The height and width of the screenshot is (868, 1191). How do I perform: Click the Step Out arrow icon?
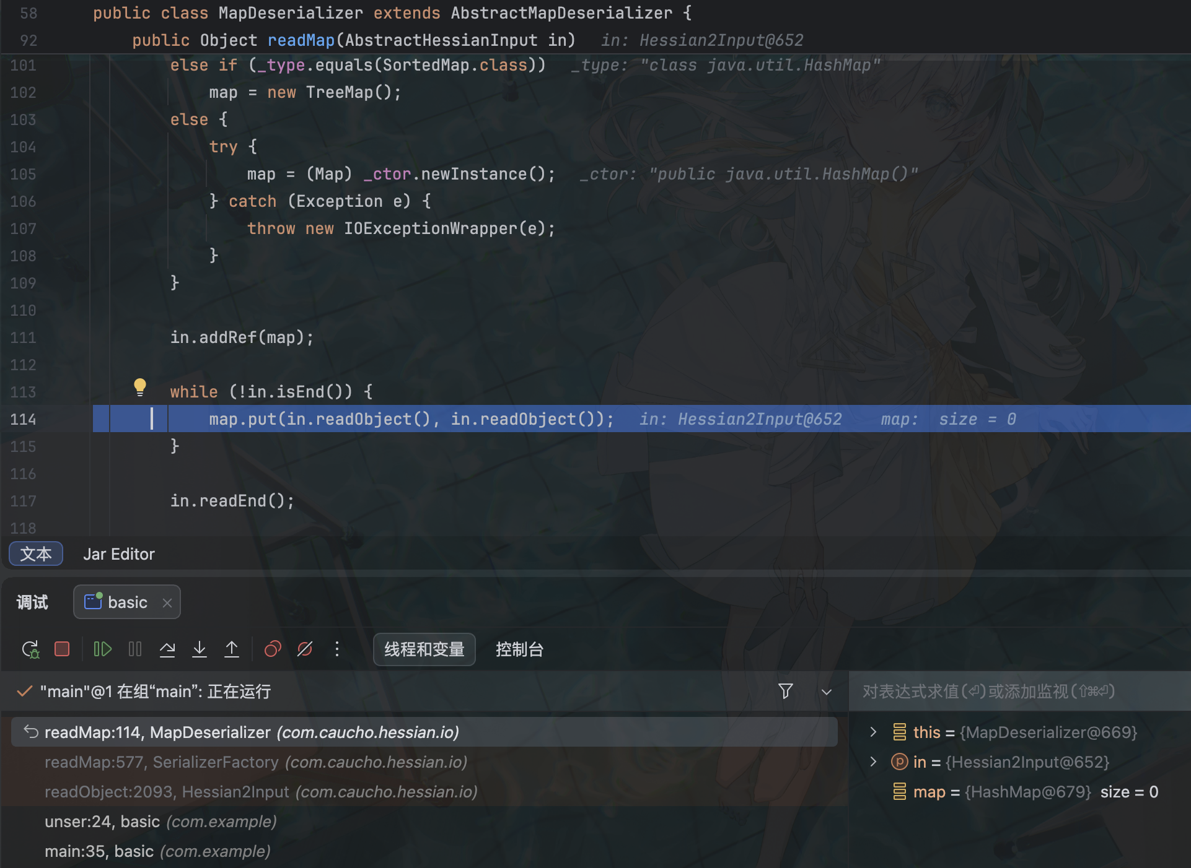(x=232, y=649)
